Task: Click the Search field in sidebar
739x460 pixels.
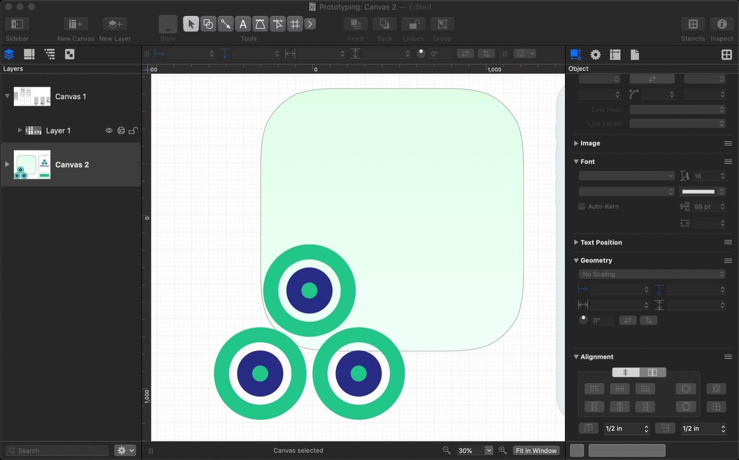Action: 58,450
